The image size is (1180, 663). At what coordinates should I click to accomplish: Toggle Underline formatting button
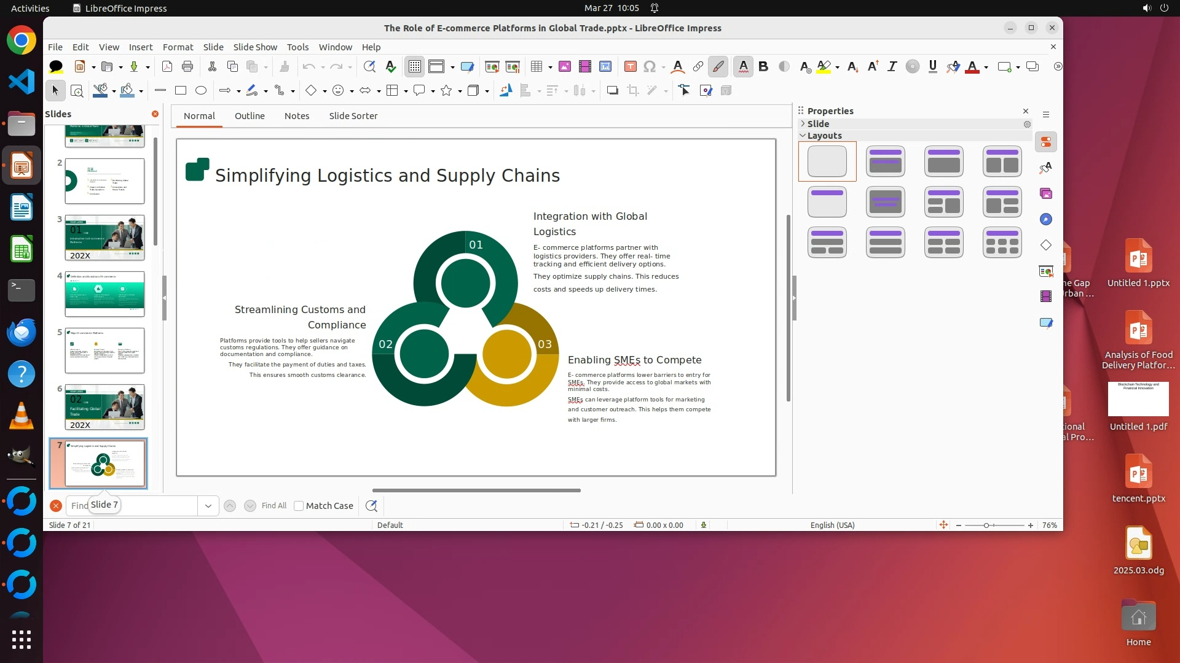point(933,66)
